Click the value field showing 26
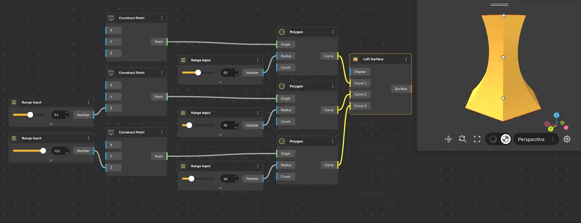This screenshot has height=223, width=581. pyautogui.click(x=226, y=179)
